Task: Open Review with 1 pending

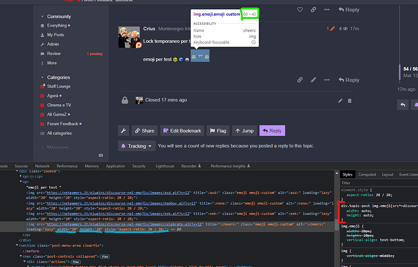Action: [x=71, y=53]
